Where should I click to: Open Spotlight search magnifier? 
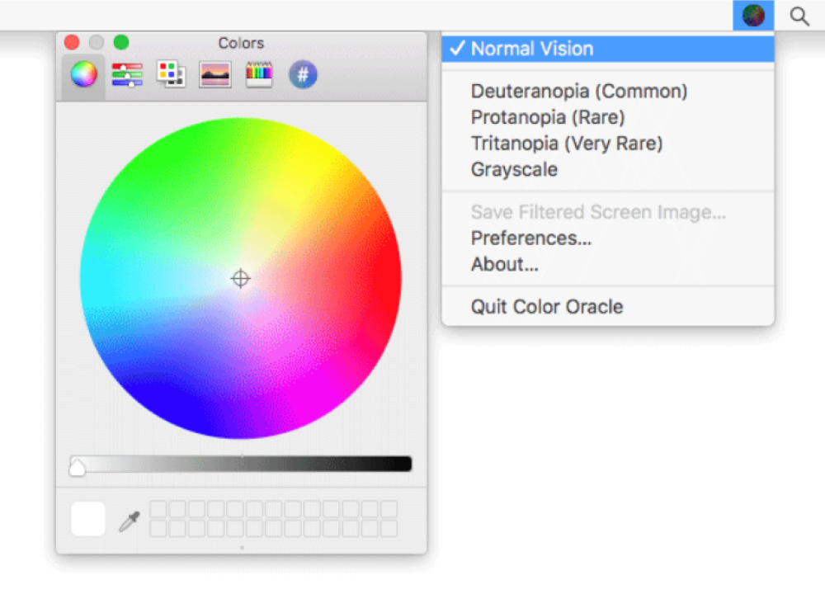[x=799, y=16]
